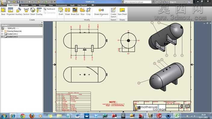Switch to the Annotate tab
The image size is (212, 119).
click(25, 5)
